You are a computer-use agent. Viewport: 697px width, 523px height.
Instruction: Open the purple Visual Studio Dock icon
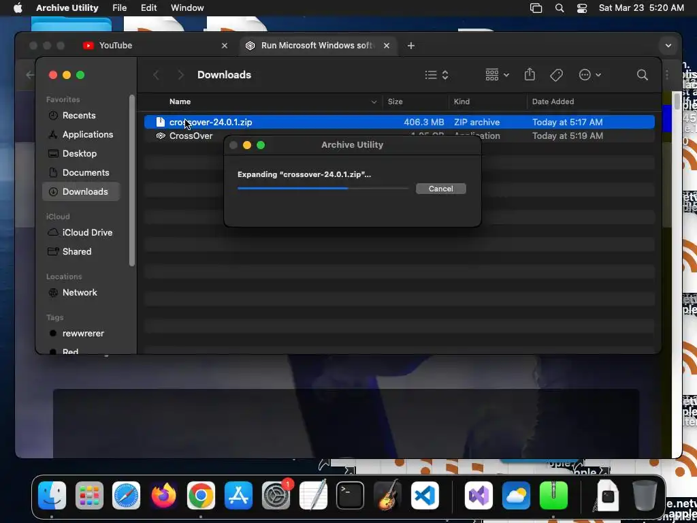[479, 496]
